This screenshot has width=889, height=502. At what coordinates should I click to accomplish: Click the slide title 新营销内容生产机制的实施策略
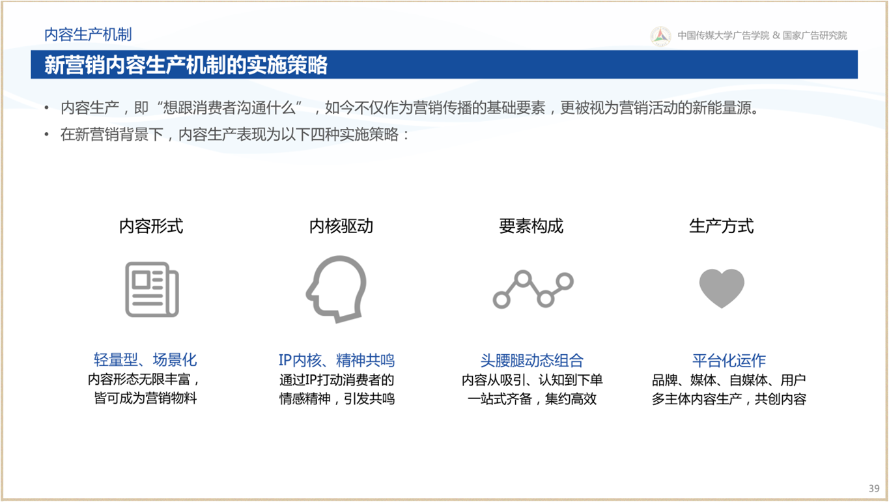pos(186,65)
